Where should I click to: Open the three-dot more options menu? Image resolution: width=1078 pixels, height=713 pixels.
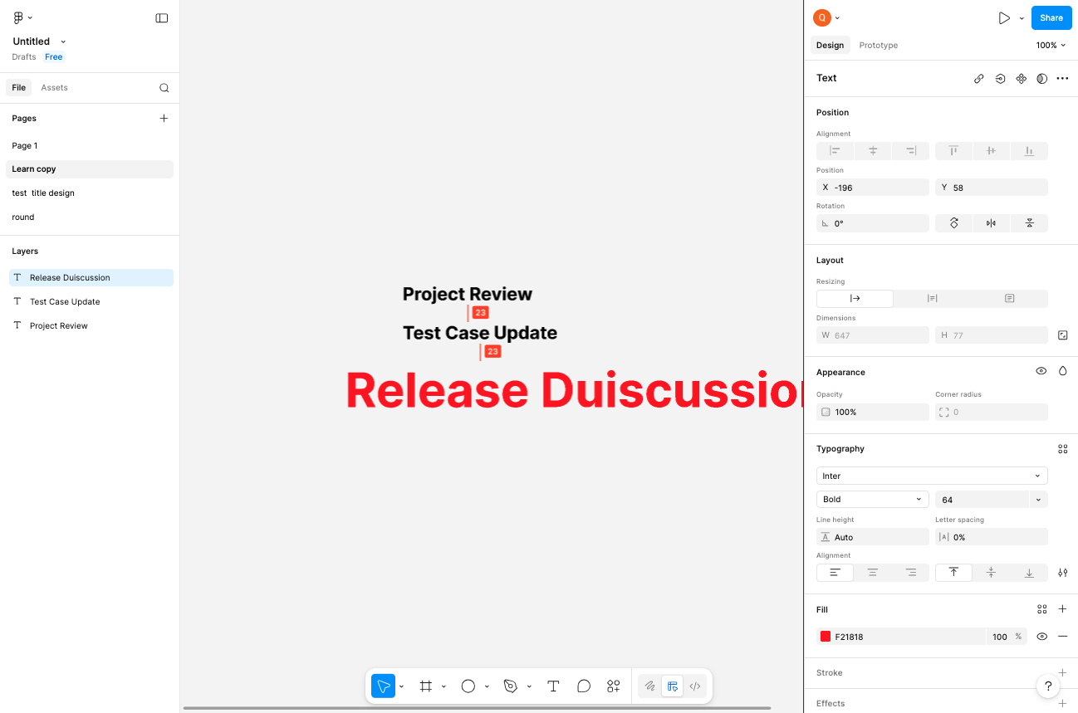click(1062, 79)
